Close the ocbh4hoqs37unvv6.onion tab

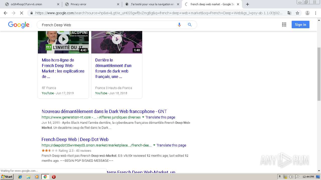pos(58,4)
